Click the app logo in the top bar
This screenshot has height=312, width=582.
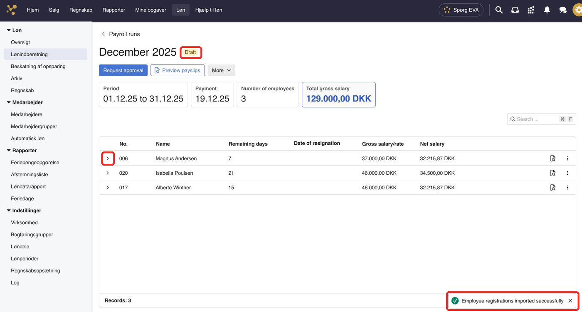pos(12,10)
